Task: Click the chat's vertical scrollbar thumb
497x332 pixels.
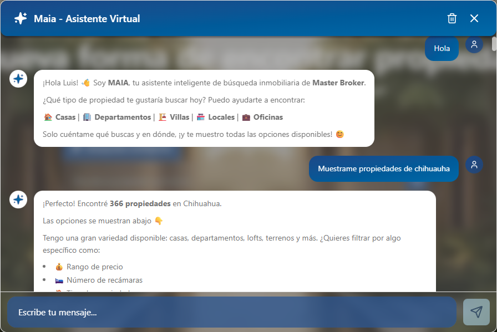Action: [494, 44]
